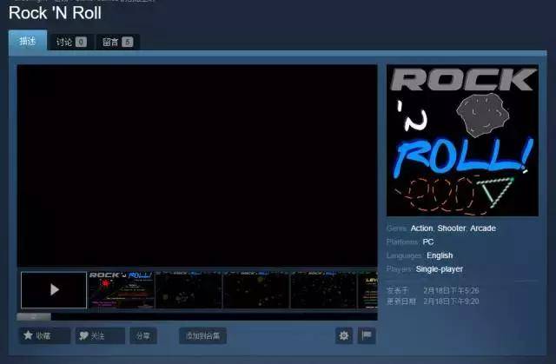Select the fourth gameplay screenshot thumbnail
The height and width of the screenshot is (364, 556).
coord(255,289)
